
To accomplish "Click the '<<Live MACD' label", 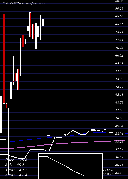I will pos(108,172).
